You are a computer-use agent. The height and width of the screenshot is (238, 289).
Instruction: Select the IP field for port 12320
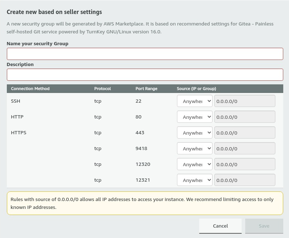coord(244,164)
